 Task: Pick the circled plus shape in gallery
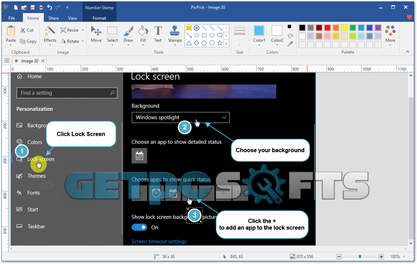click(197, 28)
